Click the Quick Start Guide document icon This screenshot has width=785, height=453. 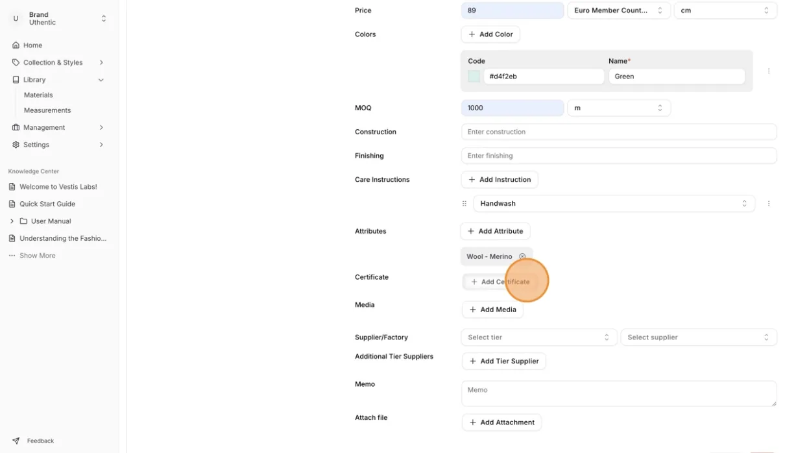[12, 204]
